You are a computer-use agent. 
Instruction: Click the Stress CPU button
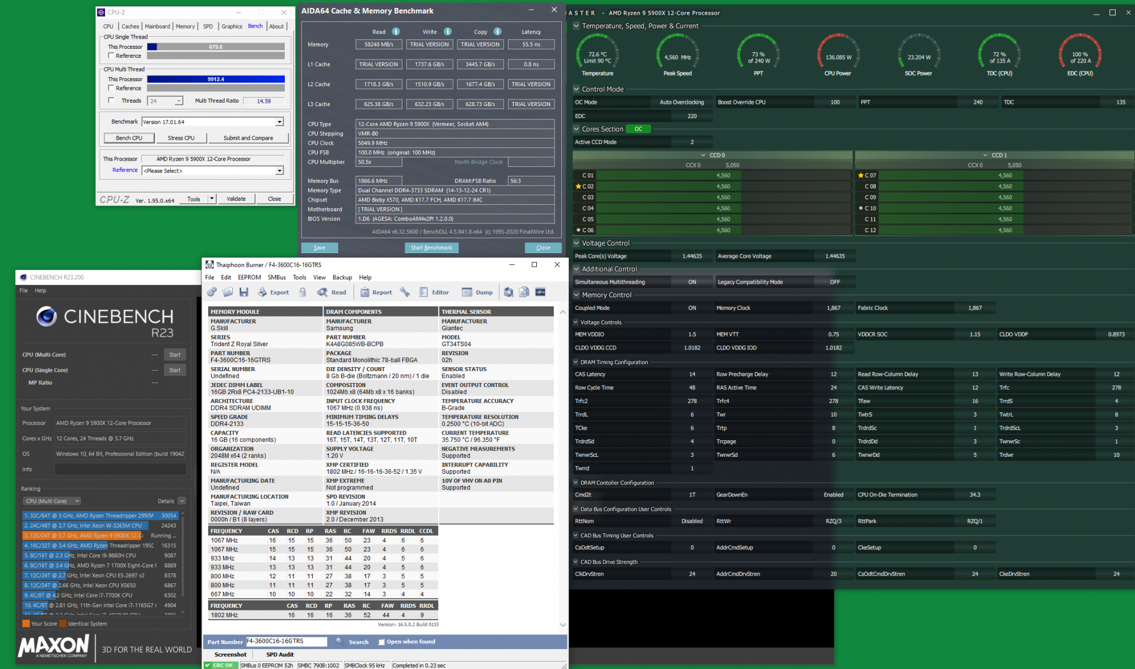181,138
